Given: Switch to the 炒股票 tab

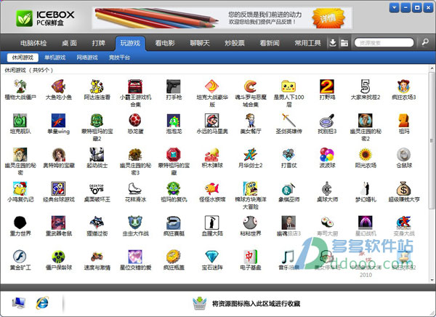Looking at the screenshot, I should (235, 43).
